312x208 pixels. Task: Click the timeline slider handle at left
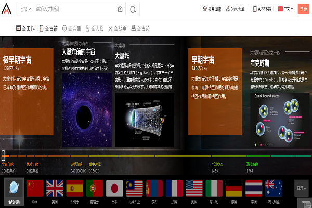click(4, 155)
